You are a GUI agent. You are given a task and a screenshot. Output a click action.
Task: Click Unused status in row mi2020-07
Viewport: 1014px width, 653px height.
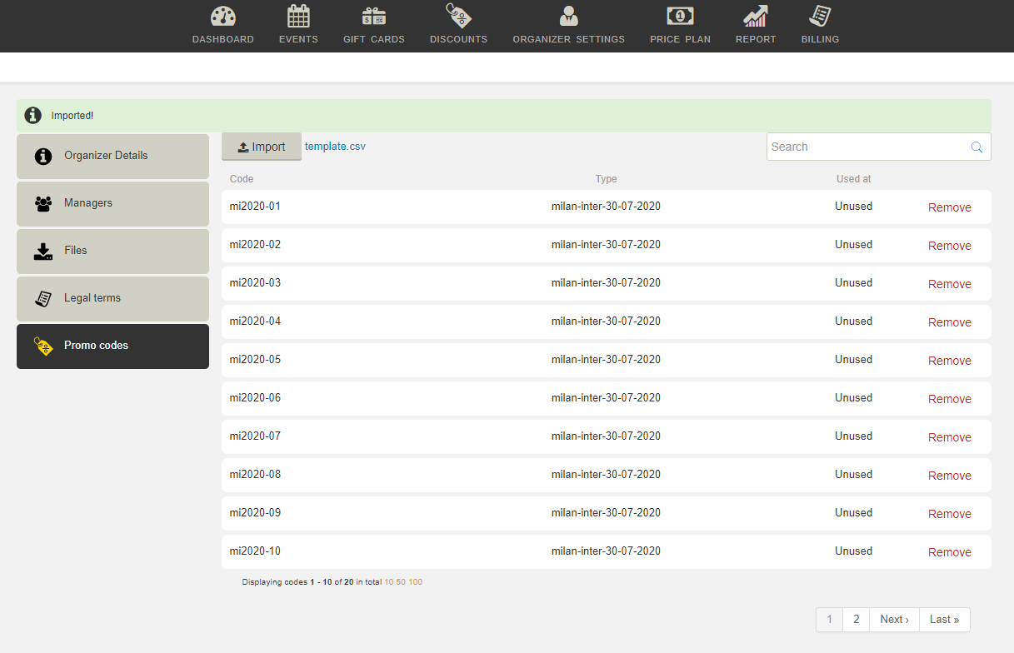click(854, 436)
